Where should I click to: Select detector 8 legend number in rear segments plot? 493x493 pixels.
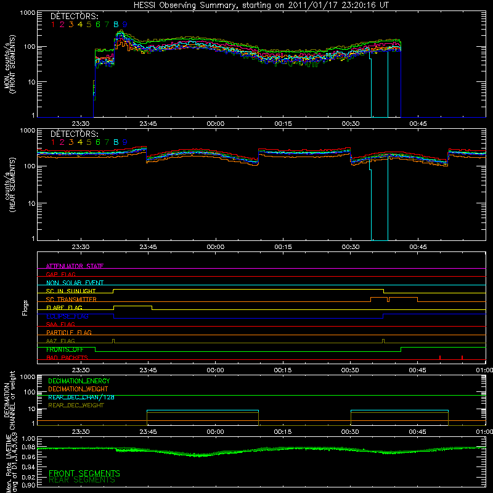(x=116, y=142)
